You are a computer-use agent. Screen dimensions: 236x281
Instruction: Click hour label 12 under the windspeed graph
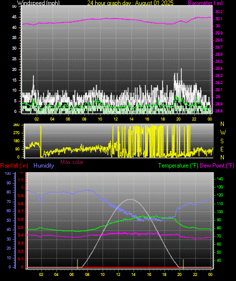tap(115, 119)
